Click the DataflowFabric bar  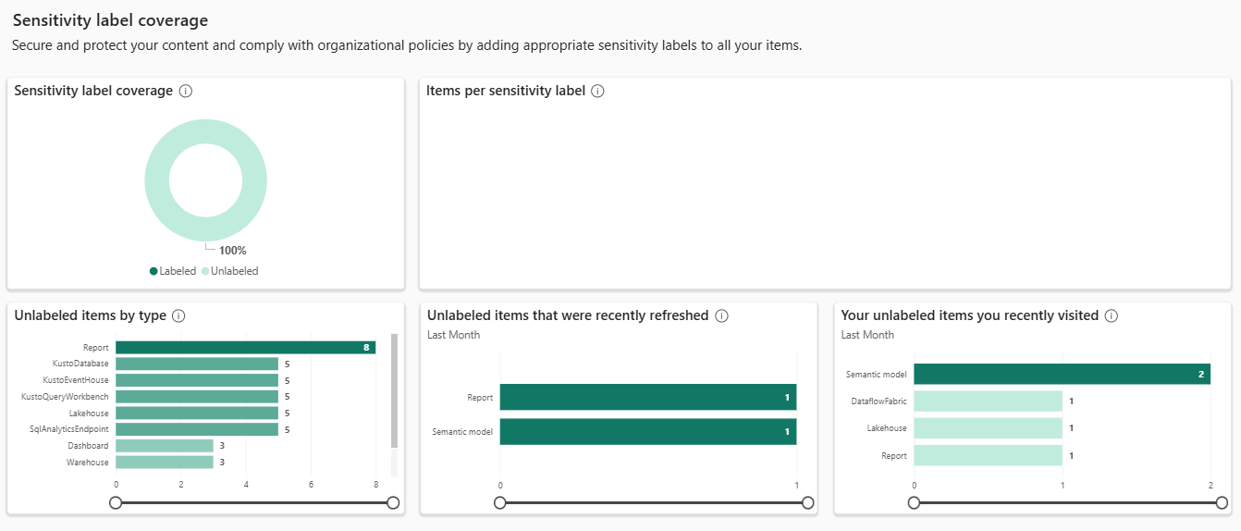pyautogui.click(x=988, y=401)
